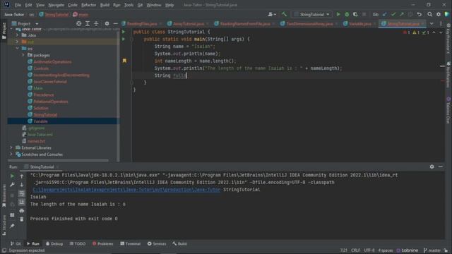The height and width of the screenshot is (254, 452).
Task: Expand the .idea folder
Action: [x=17, y=35]
